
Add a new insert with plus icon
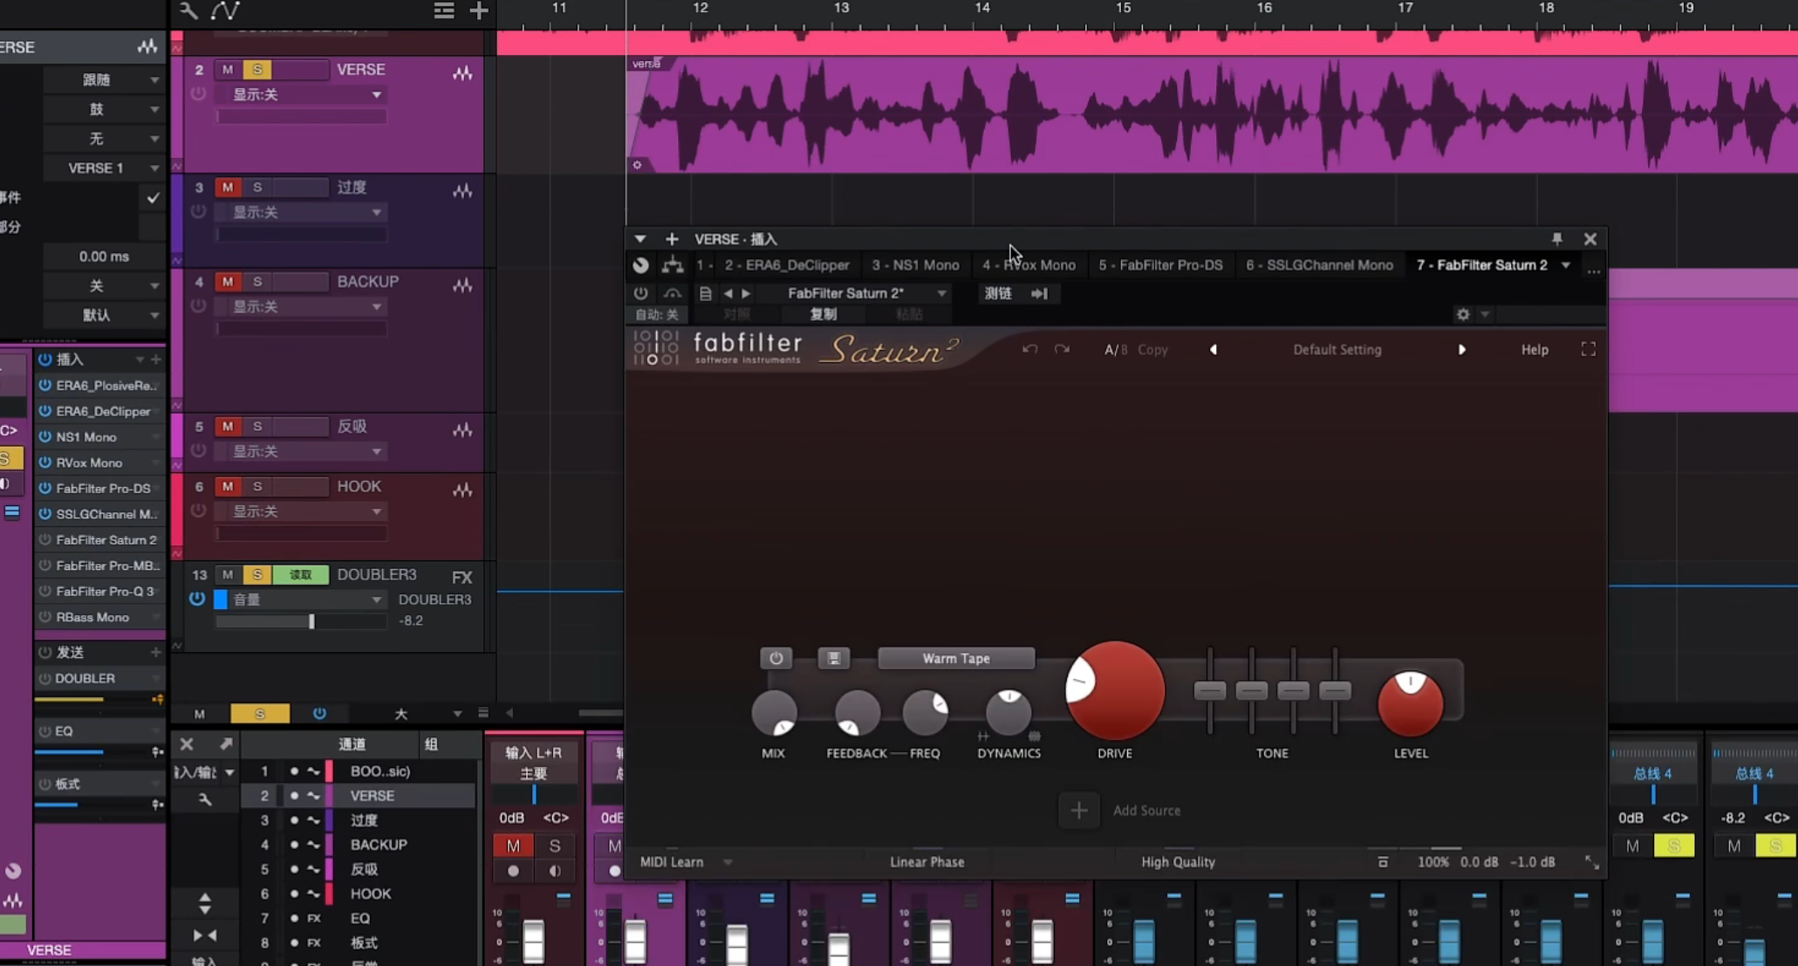pos(672,238)
